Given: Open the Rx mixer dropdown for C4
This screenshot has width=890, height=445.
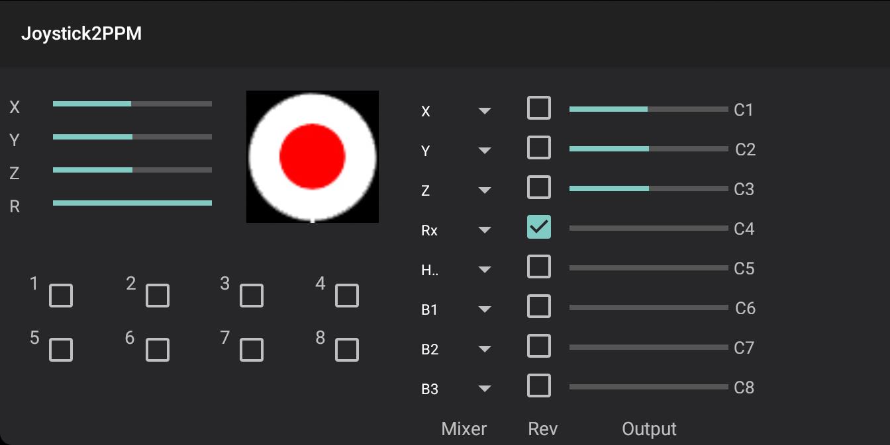Looking at the screenshot, I should [x=457, y=230].
